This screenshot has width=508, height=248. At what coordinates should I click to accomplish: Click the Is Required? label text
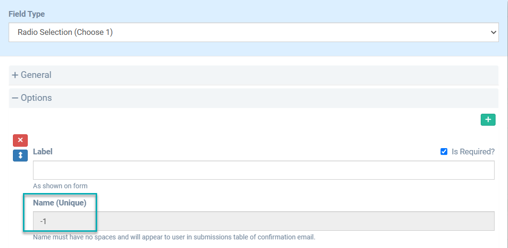(x=473, y=151)
